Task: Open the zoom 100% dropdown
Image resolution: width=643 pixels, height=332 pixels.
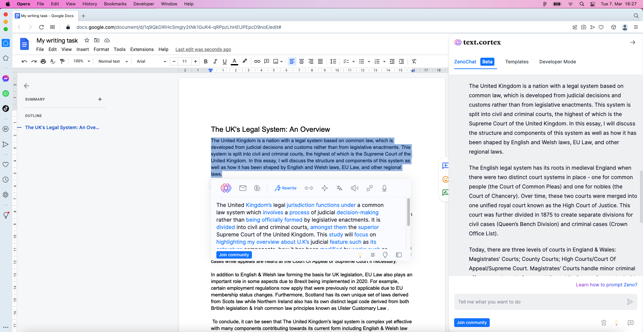Action: [82, 61]
